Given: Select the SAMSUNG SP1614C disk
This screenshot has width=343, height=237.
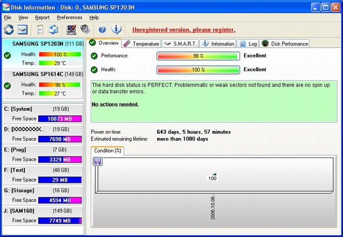Looking at the screenshot, I should coord(41,74).
